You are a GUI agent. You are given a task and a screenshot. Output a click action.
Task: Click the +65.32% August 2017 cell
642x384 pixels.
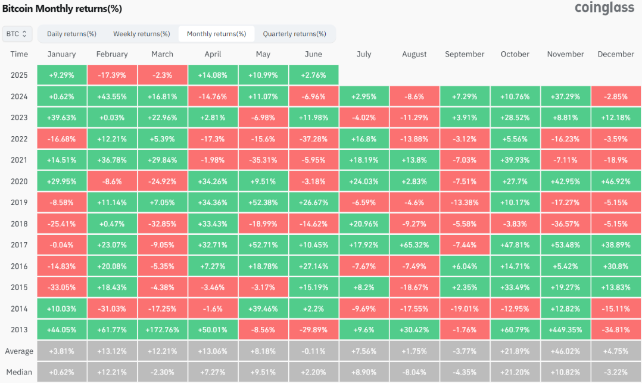(415, 245)
